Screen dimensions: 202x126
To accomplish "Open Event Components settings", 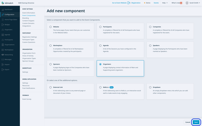I will click(29, 16).
